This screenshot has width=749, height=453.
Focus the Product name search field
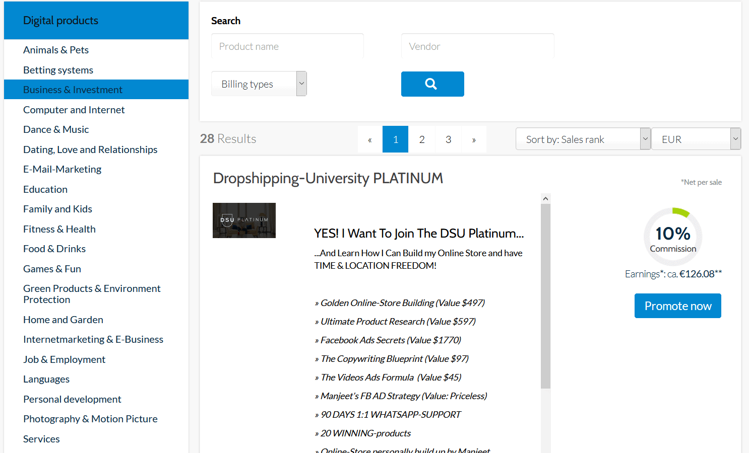pyautogui.click(x=287, y=46)
